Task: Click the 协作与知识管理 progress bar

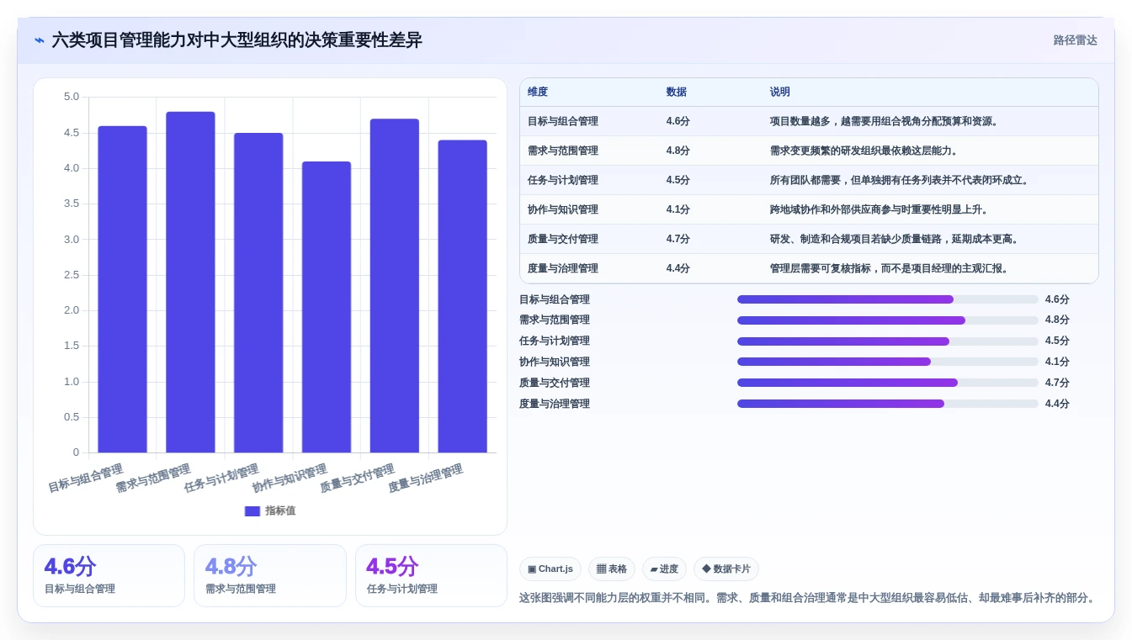Action: (888, 362)
